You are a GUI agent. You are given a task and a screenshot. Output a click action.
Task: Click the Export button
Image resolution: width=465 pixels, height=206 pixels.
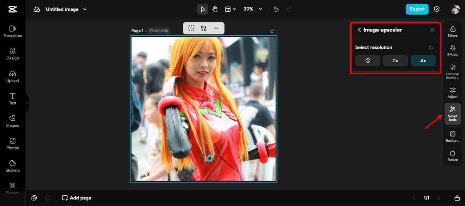(x=417, y=9)
